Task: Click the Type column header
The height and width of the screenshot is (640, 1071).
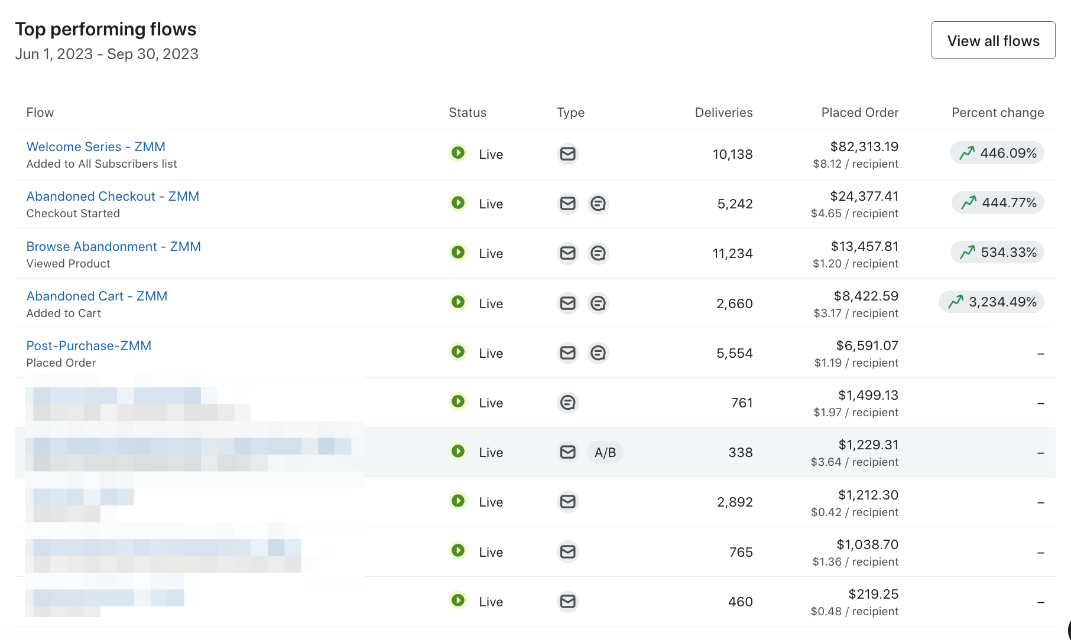Action: pos(570,112)
